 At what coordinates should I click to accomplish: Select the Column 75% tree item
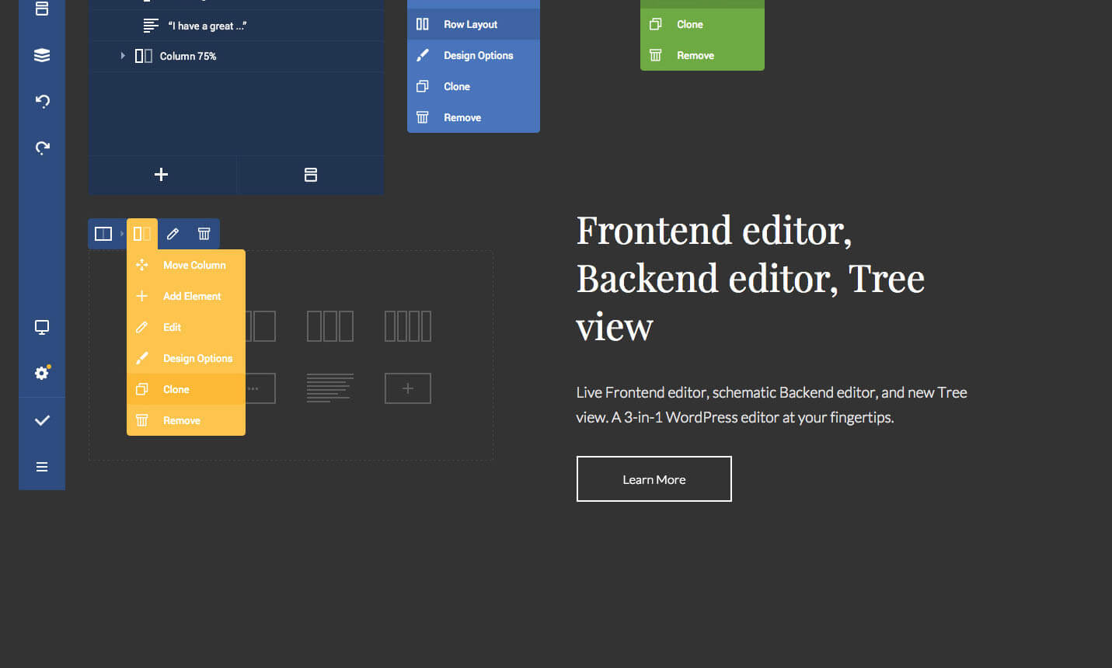click(x=236, y=56)
